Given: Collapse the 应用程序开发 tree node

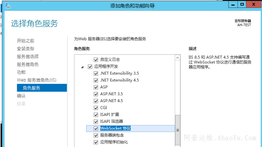Looking at the screenshot, I should [x=83, y=67].
